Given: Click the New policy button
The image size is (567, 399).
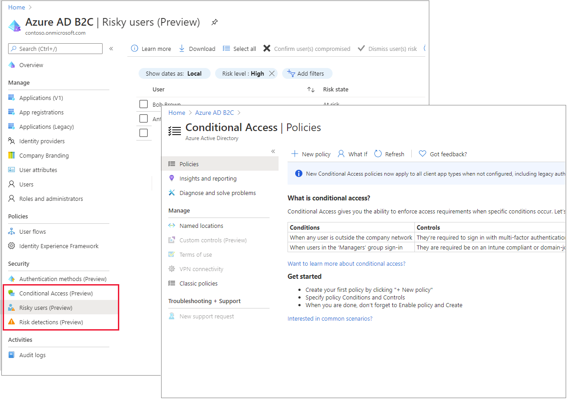Looking at the screenshot, I should [x=311, y=154].
